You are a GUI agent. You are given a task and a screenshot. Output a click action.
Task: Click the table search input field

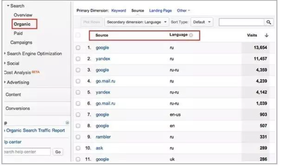coord(242,22)
